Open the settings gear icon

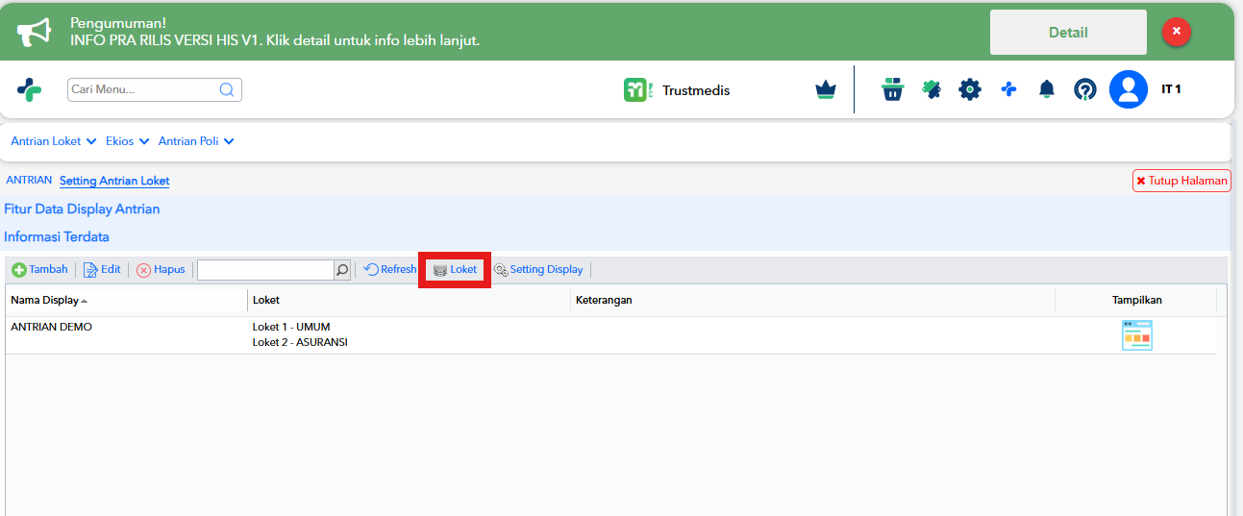970,89
